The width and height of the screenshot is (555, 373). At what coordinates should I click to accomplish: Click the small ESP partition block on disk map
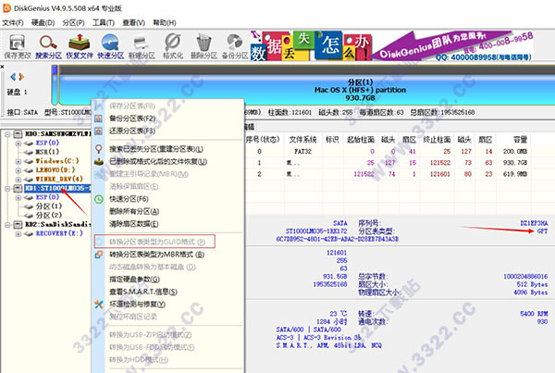click(x=55, y=84)
